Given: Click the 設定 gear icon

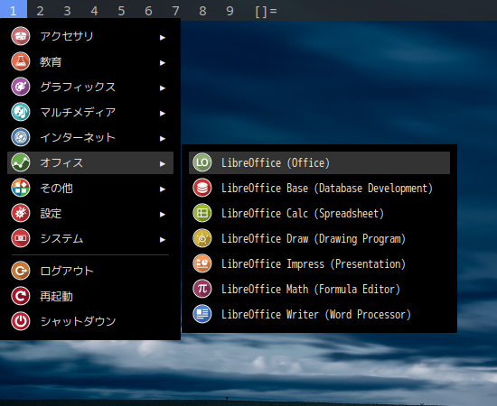Looking at the screenshot, I should click(21, 213).
